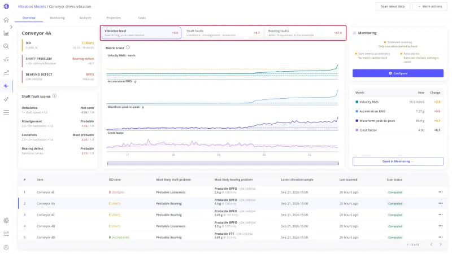Screen dimensions: 452x254
Task: Click the Acceleration RMS blue color swatch
Action: (357, 111)
